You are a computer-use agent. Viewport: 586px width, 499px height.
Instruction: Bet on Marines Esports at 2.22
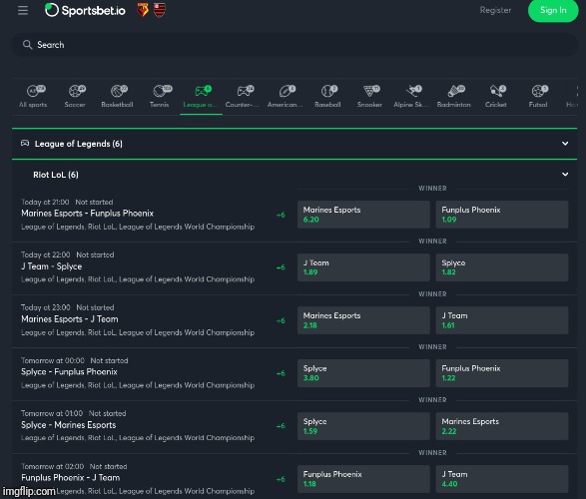[502, 426]
